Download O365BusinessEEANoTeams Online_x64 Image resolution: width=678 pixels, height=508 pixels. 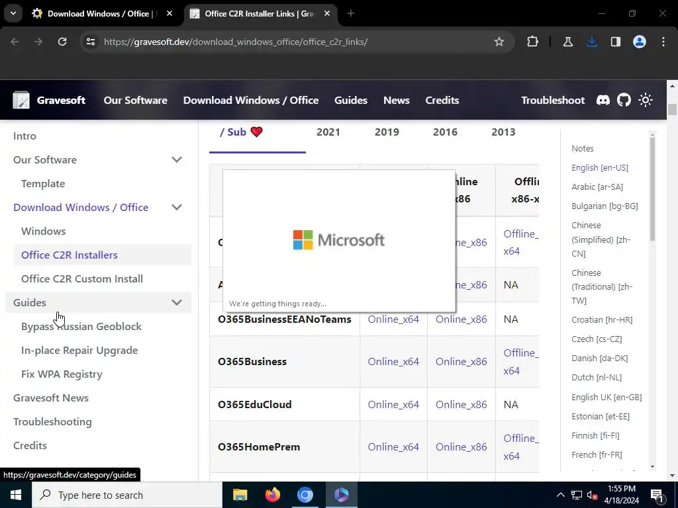pos(393,319)
